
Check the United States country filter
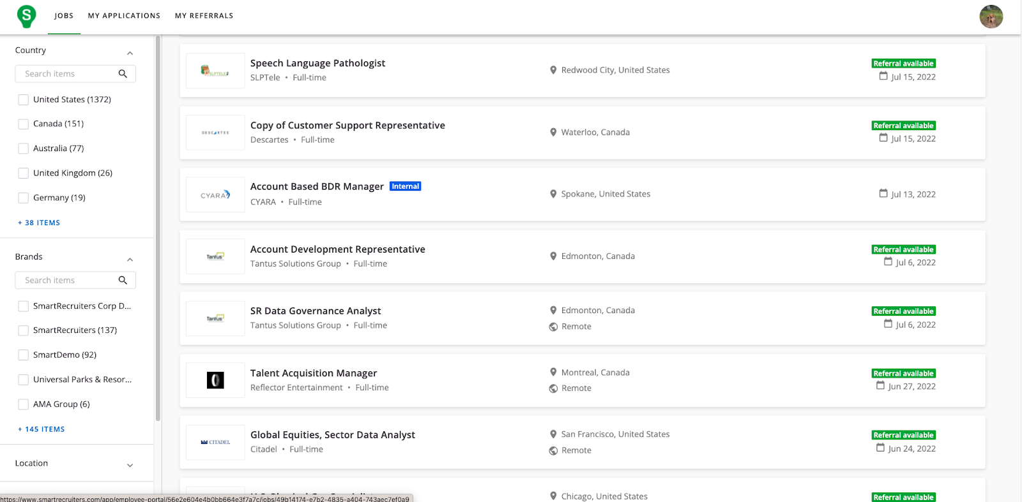tap(24, 100)
